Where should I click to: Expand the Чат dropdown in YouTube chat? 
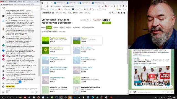pyautogui.click(x=4, y=8)
